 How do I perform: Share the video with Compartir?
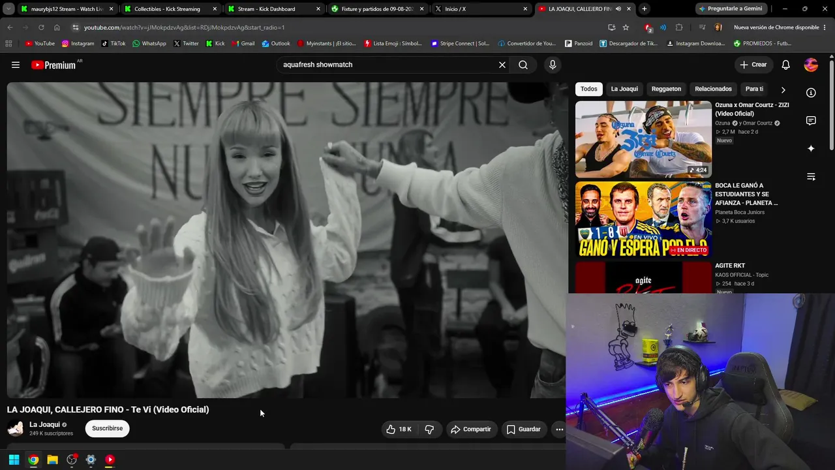[x=471, y=429]
